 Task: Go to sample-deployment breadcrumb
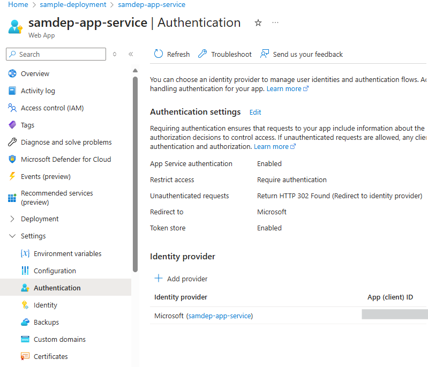(x=73, y=4)
